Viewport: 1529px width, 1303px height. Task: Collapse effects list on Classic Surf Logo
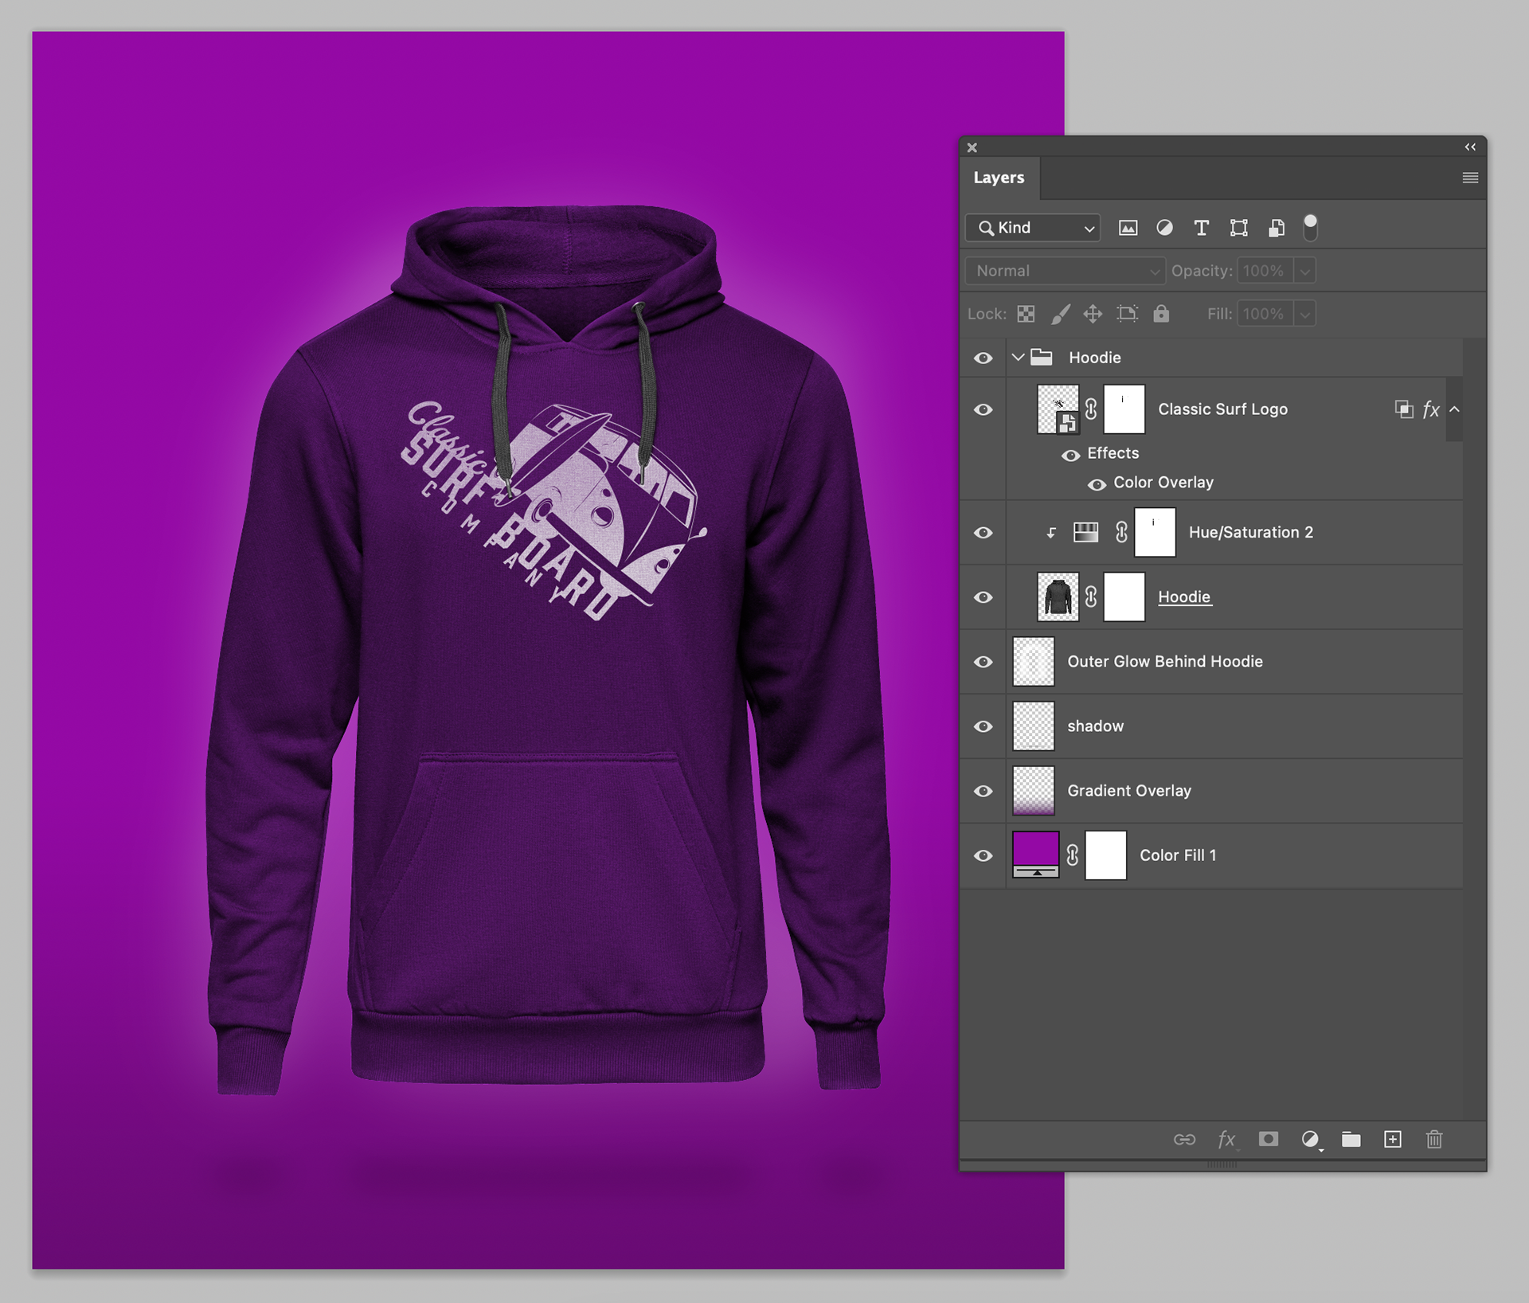[x=1454, y=409]
